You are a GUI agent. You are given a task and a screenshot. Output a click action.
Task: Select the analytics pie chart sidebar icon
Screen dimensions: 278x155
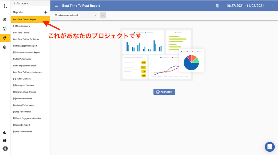(5, 38)
